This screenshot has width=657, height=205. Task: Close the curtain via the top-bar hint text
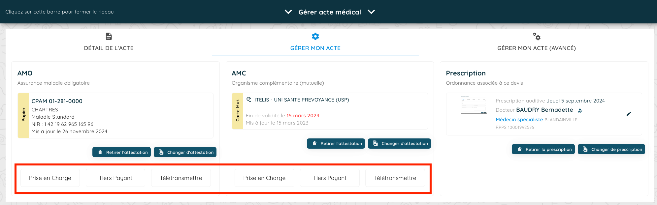point(59,12)
